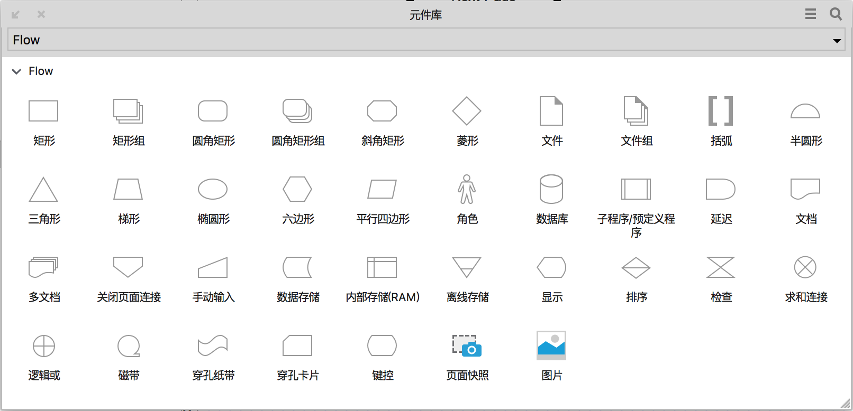Select the 内部存储(RAM) shape
Image resolution: width=853 pixels, height=411 pixels.
click(382, 267)
